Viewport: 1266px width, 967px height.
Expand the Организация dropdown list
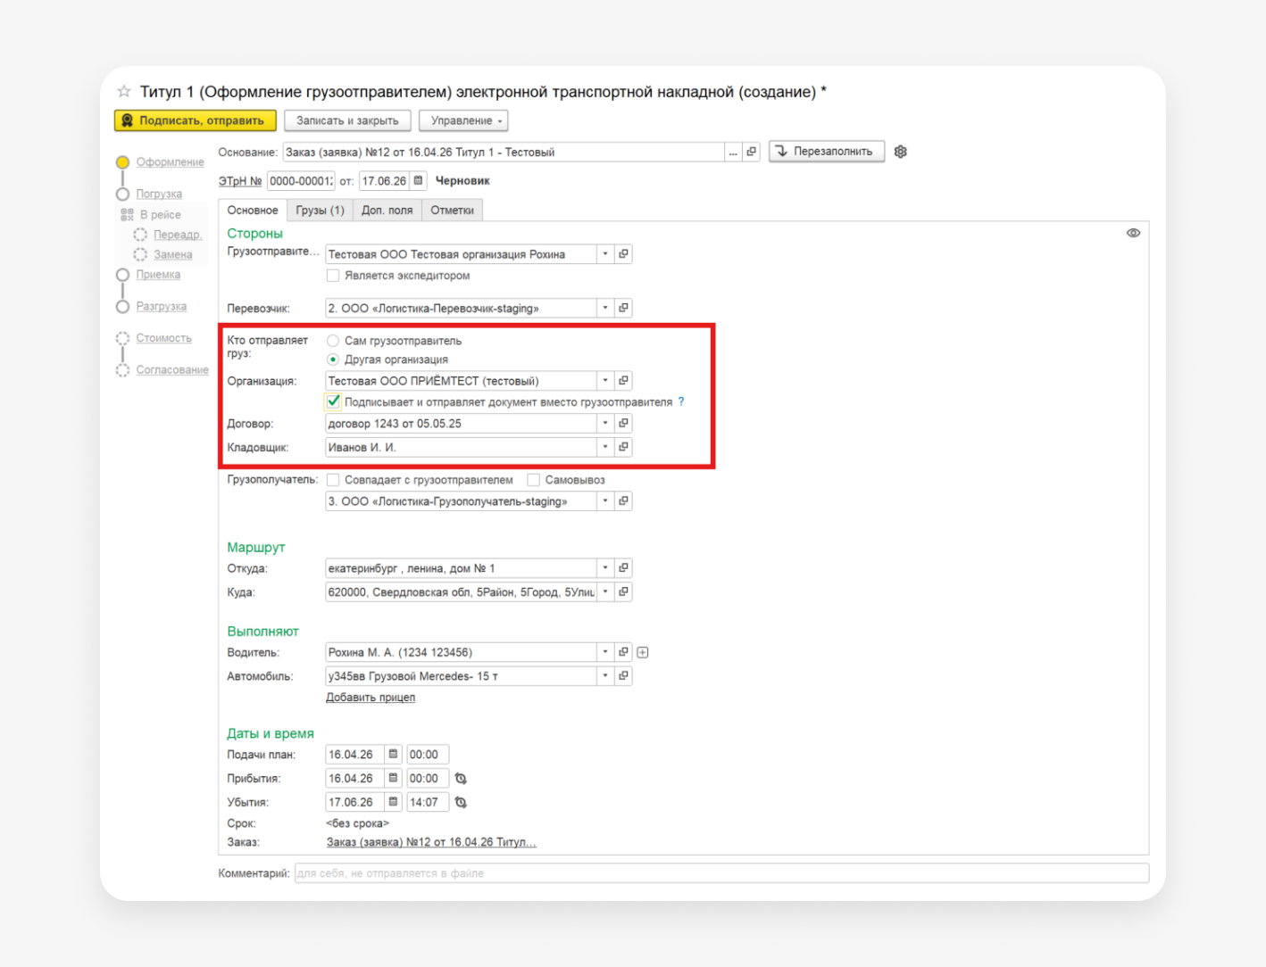pyautogui.click(x=605, y=381)
